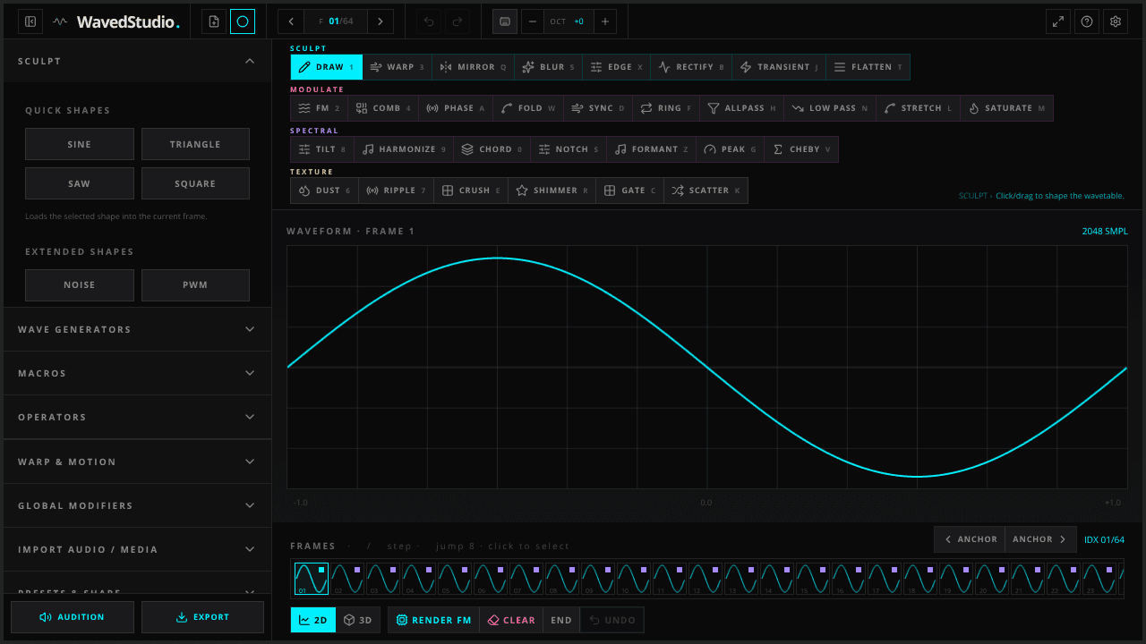
Task: Load the Square quick shape
Action: click(x=195, y=183)
